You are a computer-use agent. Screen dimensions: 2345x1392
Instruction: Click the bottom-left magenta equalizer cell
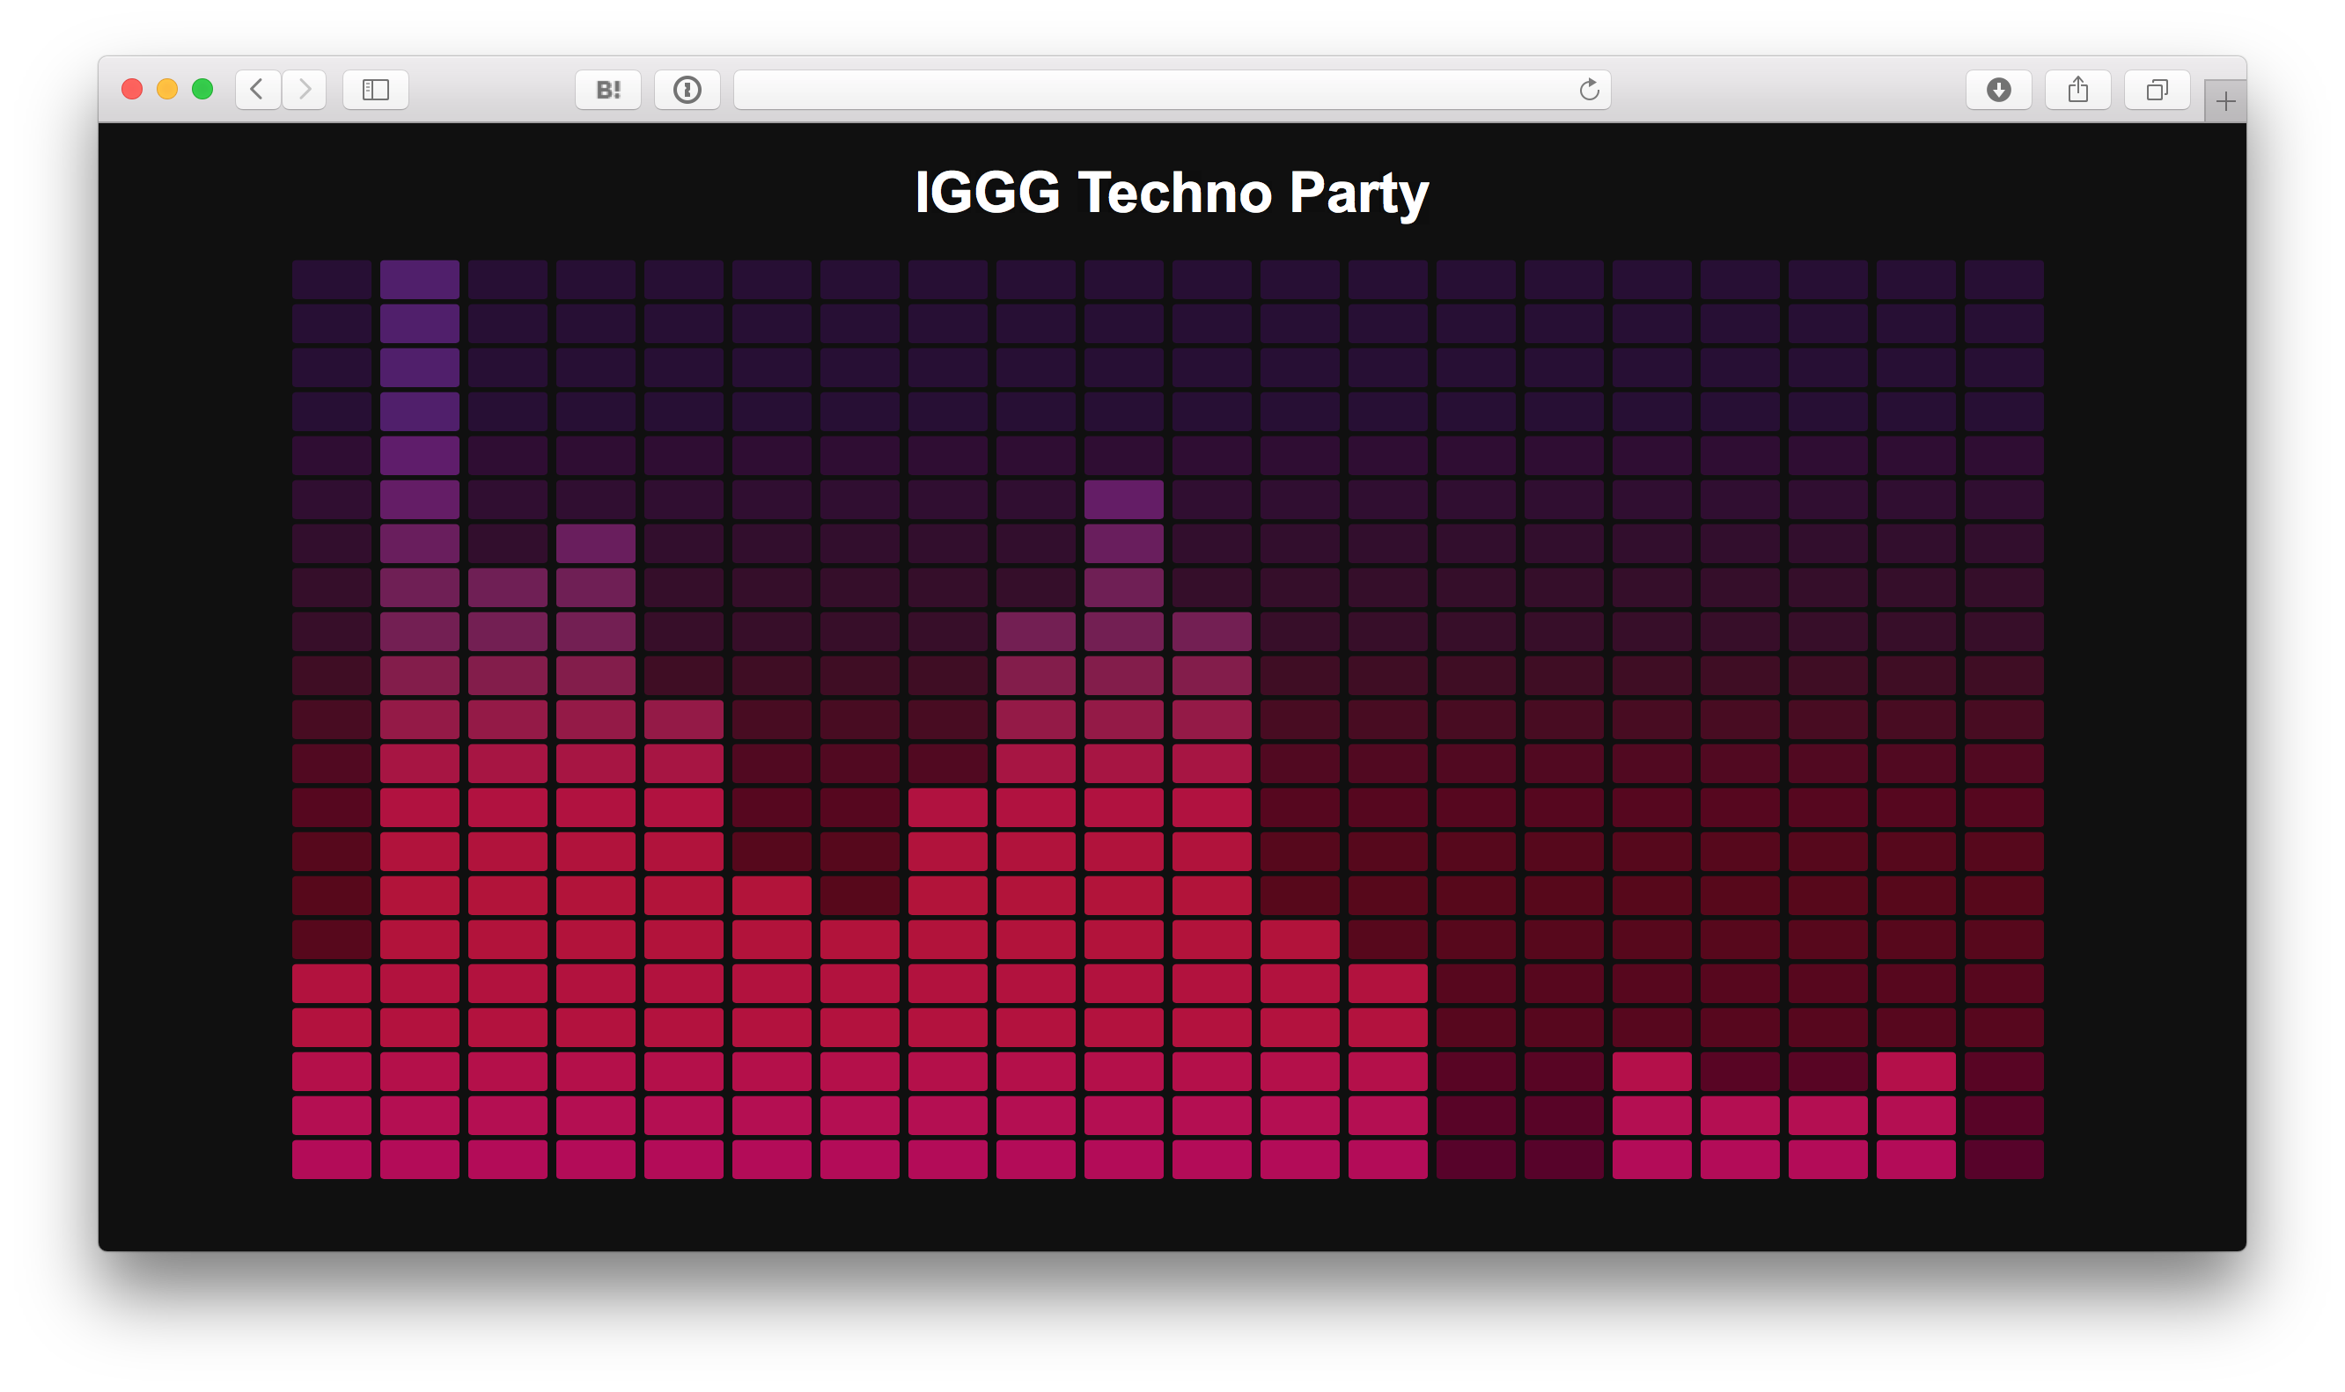331,1160
